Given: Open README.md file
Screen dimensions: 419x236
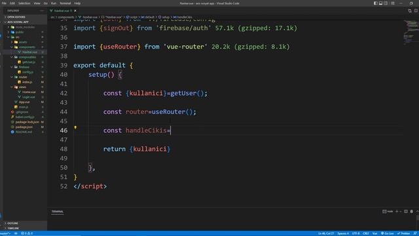Looking at the screenshot, I should (25, 132).
